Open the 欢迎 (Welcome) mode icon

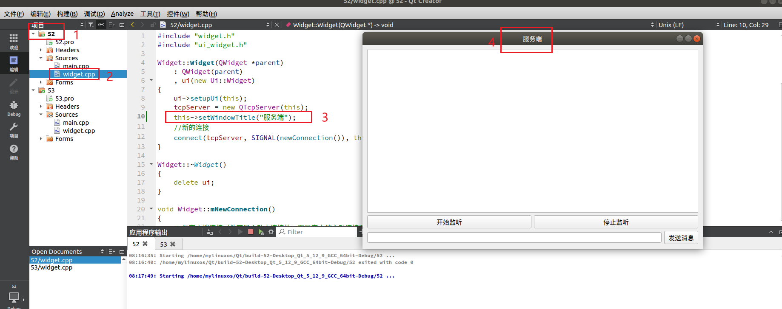coord(14,42)
